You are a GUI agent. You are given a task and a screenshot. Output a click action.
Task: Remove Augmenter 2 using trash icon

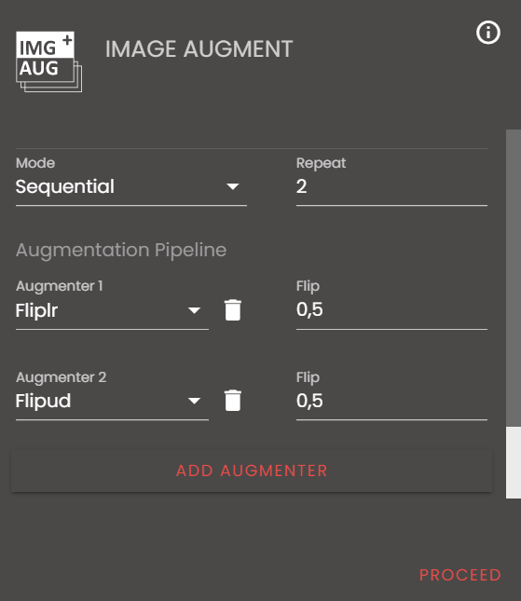pos(233,401)
